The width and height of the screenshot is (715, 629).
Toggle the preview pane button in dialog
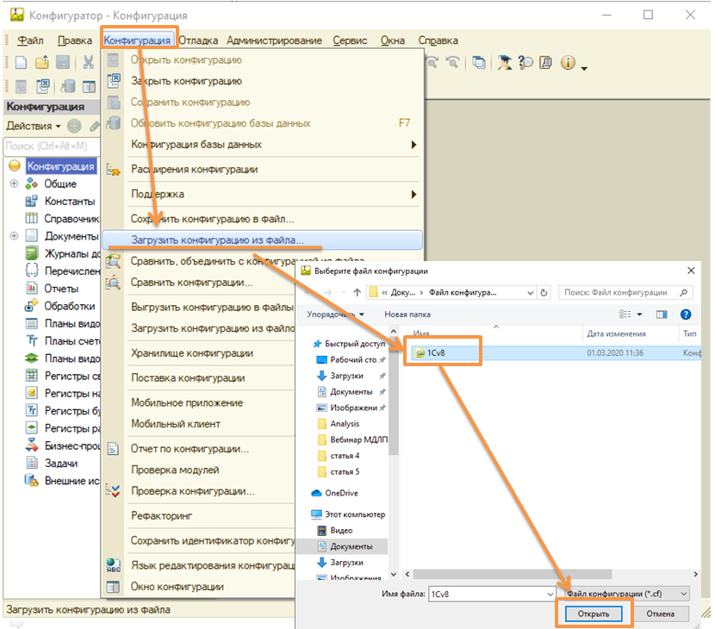(662, 314)
